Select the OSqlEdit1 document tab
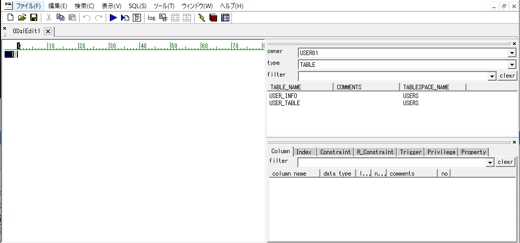 27,31
